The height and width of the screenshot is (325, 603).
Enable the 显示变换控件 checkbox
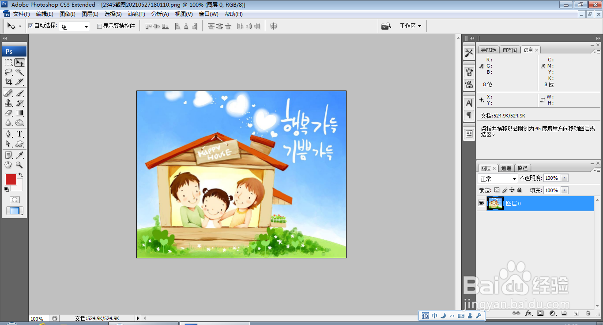[99, 26]
